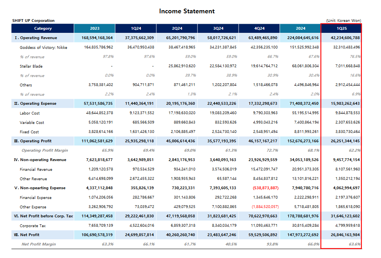Screen dimensions: 381x258
Task: Select 4Q24 Non-operating Revenue 23,926,929,559
Action: coord(263,160)
